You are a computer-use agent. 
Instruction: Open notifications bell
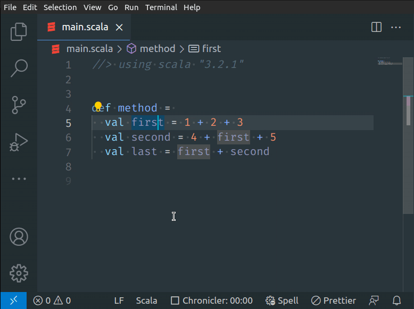(396, 301)
